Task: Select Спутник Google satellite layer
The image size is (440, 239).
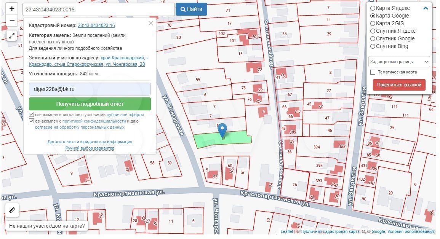Action: tap(373, 38)
